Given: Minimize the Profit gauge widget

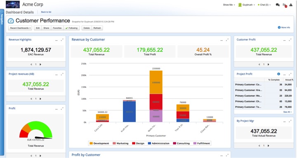Looking at the screenshot, I should click(x=57, y=109).
